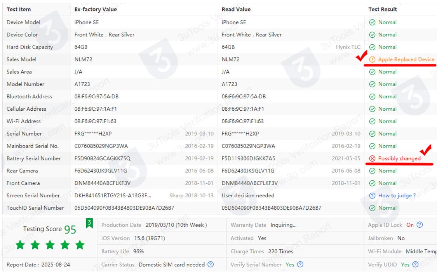The width and height of the screenshot is (437, 275).
Task: Click the help icon beside Domestic SIM card needed
Action: point(211,265)
